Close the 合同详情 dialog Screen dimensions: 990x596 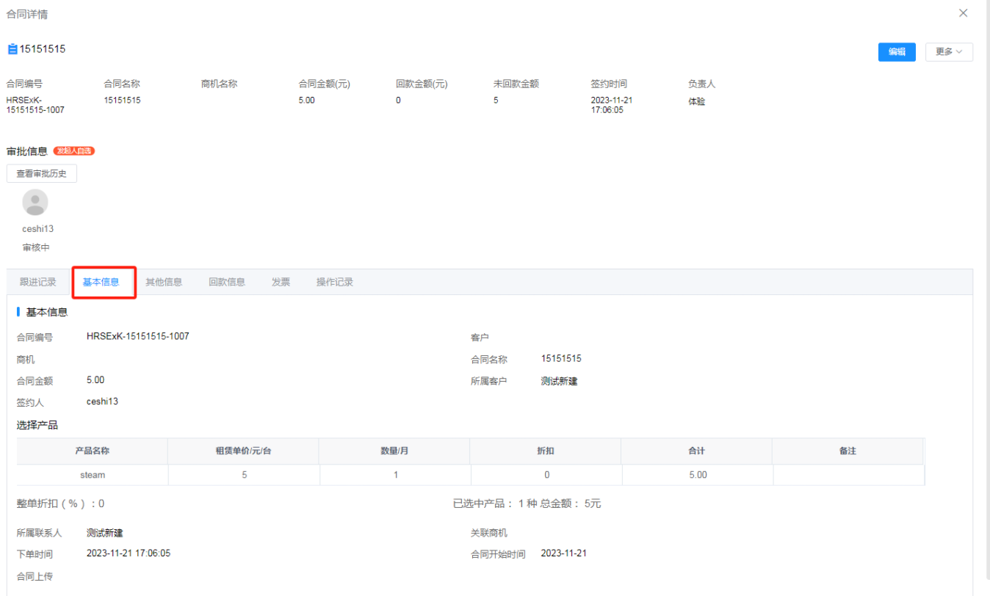tap(964, 12)
